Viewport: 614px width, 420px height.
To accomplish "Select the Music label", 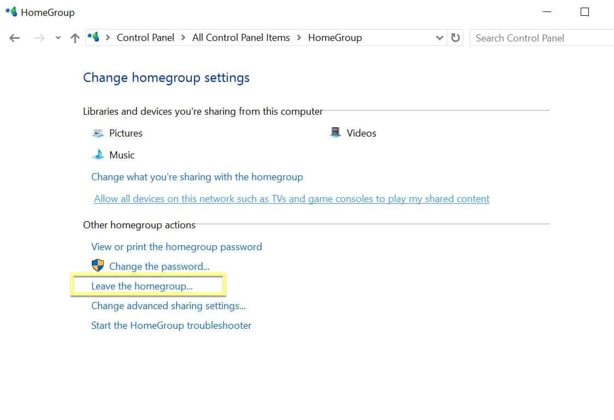I will [x=122, y=155].
